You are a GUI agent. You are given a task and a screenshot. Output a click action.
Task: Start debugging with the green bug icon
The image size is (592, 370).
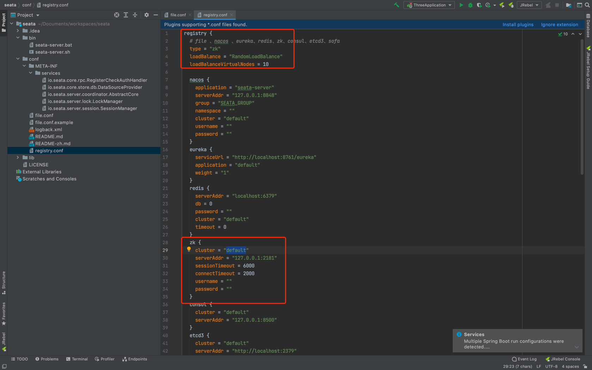pyautogui.click(x=470, y=5)
